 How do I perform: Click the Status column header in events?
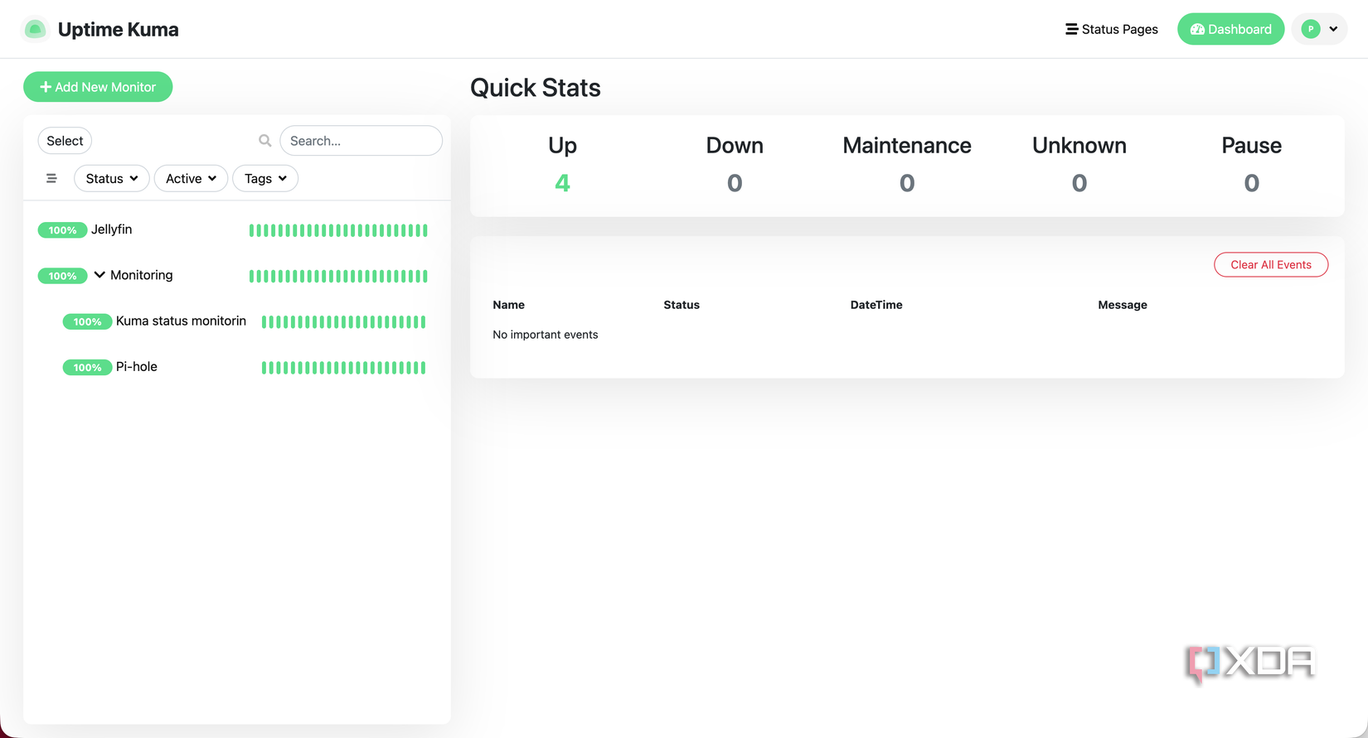pos(682,305)
